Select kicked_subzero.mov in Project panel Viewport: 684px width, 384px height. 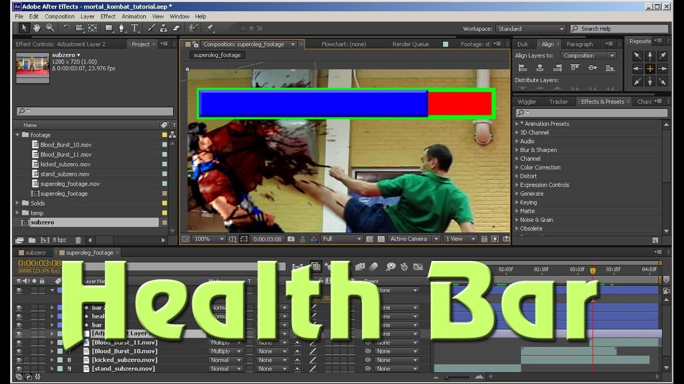(x=65, y=164)
